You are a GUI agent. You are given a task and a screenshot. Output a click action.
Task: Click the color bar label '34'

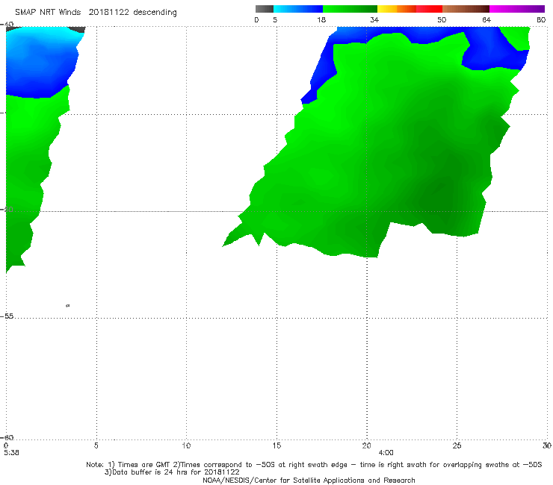374,19
